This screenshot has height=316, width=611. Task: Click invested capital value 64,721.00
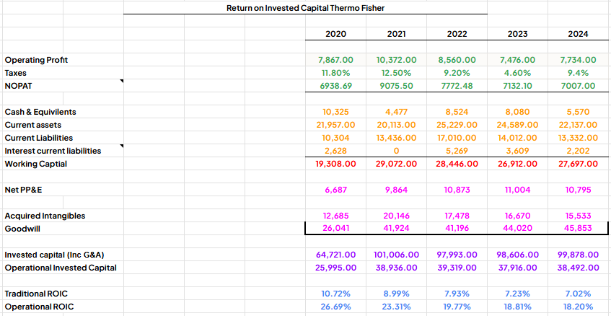(335, 255)
